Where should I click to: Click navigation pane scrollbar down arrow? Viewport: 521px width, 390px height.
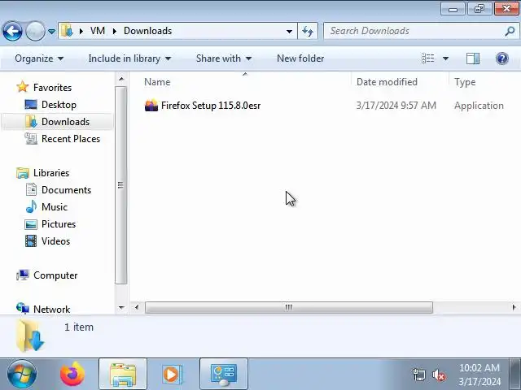tap(121, 308)
